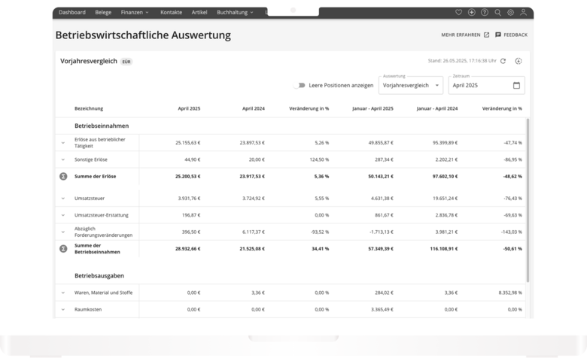The width and height of the screenshot is (587, 358).
Task: Toggle Leere Positionen anzeigen switch
Action: 303,86
